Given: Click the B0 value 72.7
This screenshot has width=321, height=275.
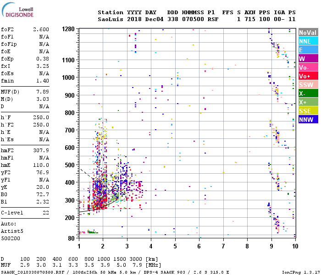Looking at the screenshot, I should pos(43,194).
